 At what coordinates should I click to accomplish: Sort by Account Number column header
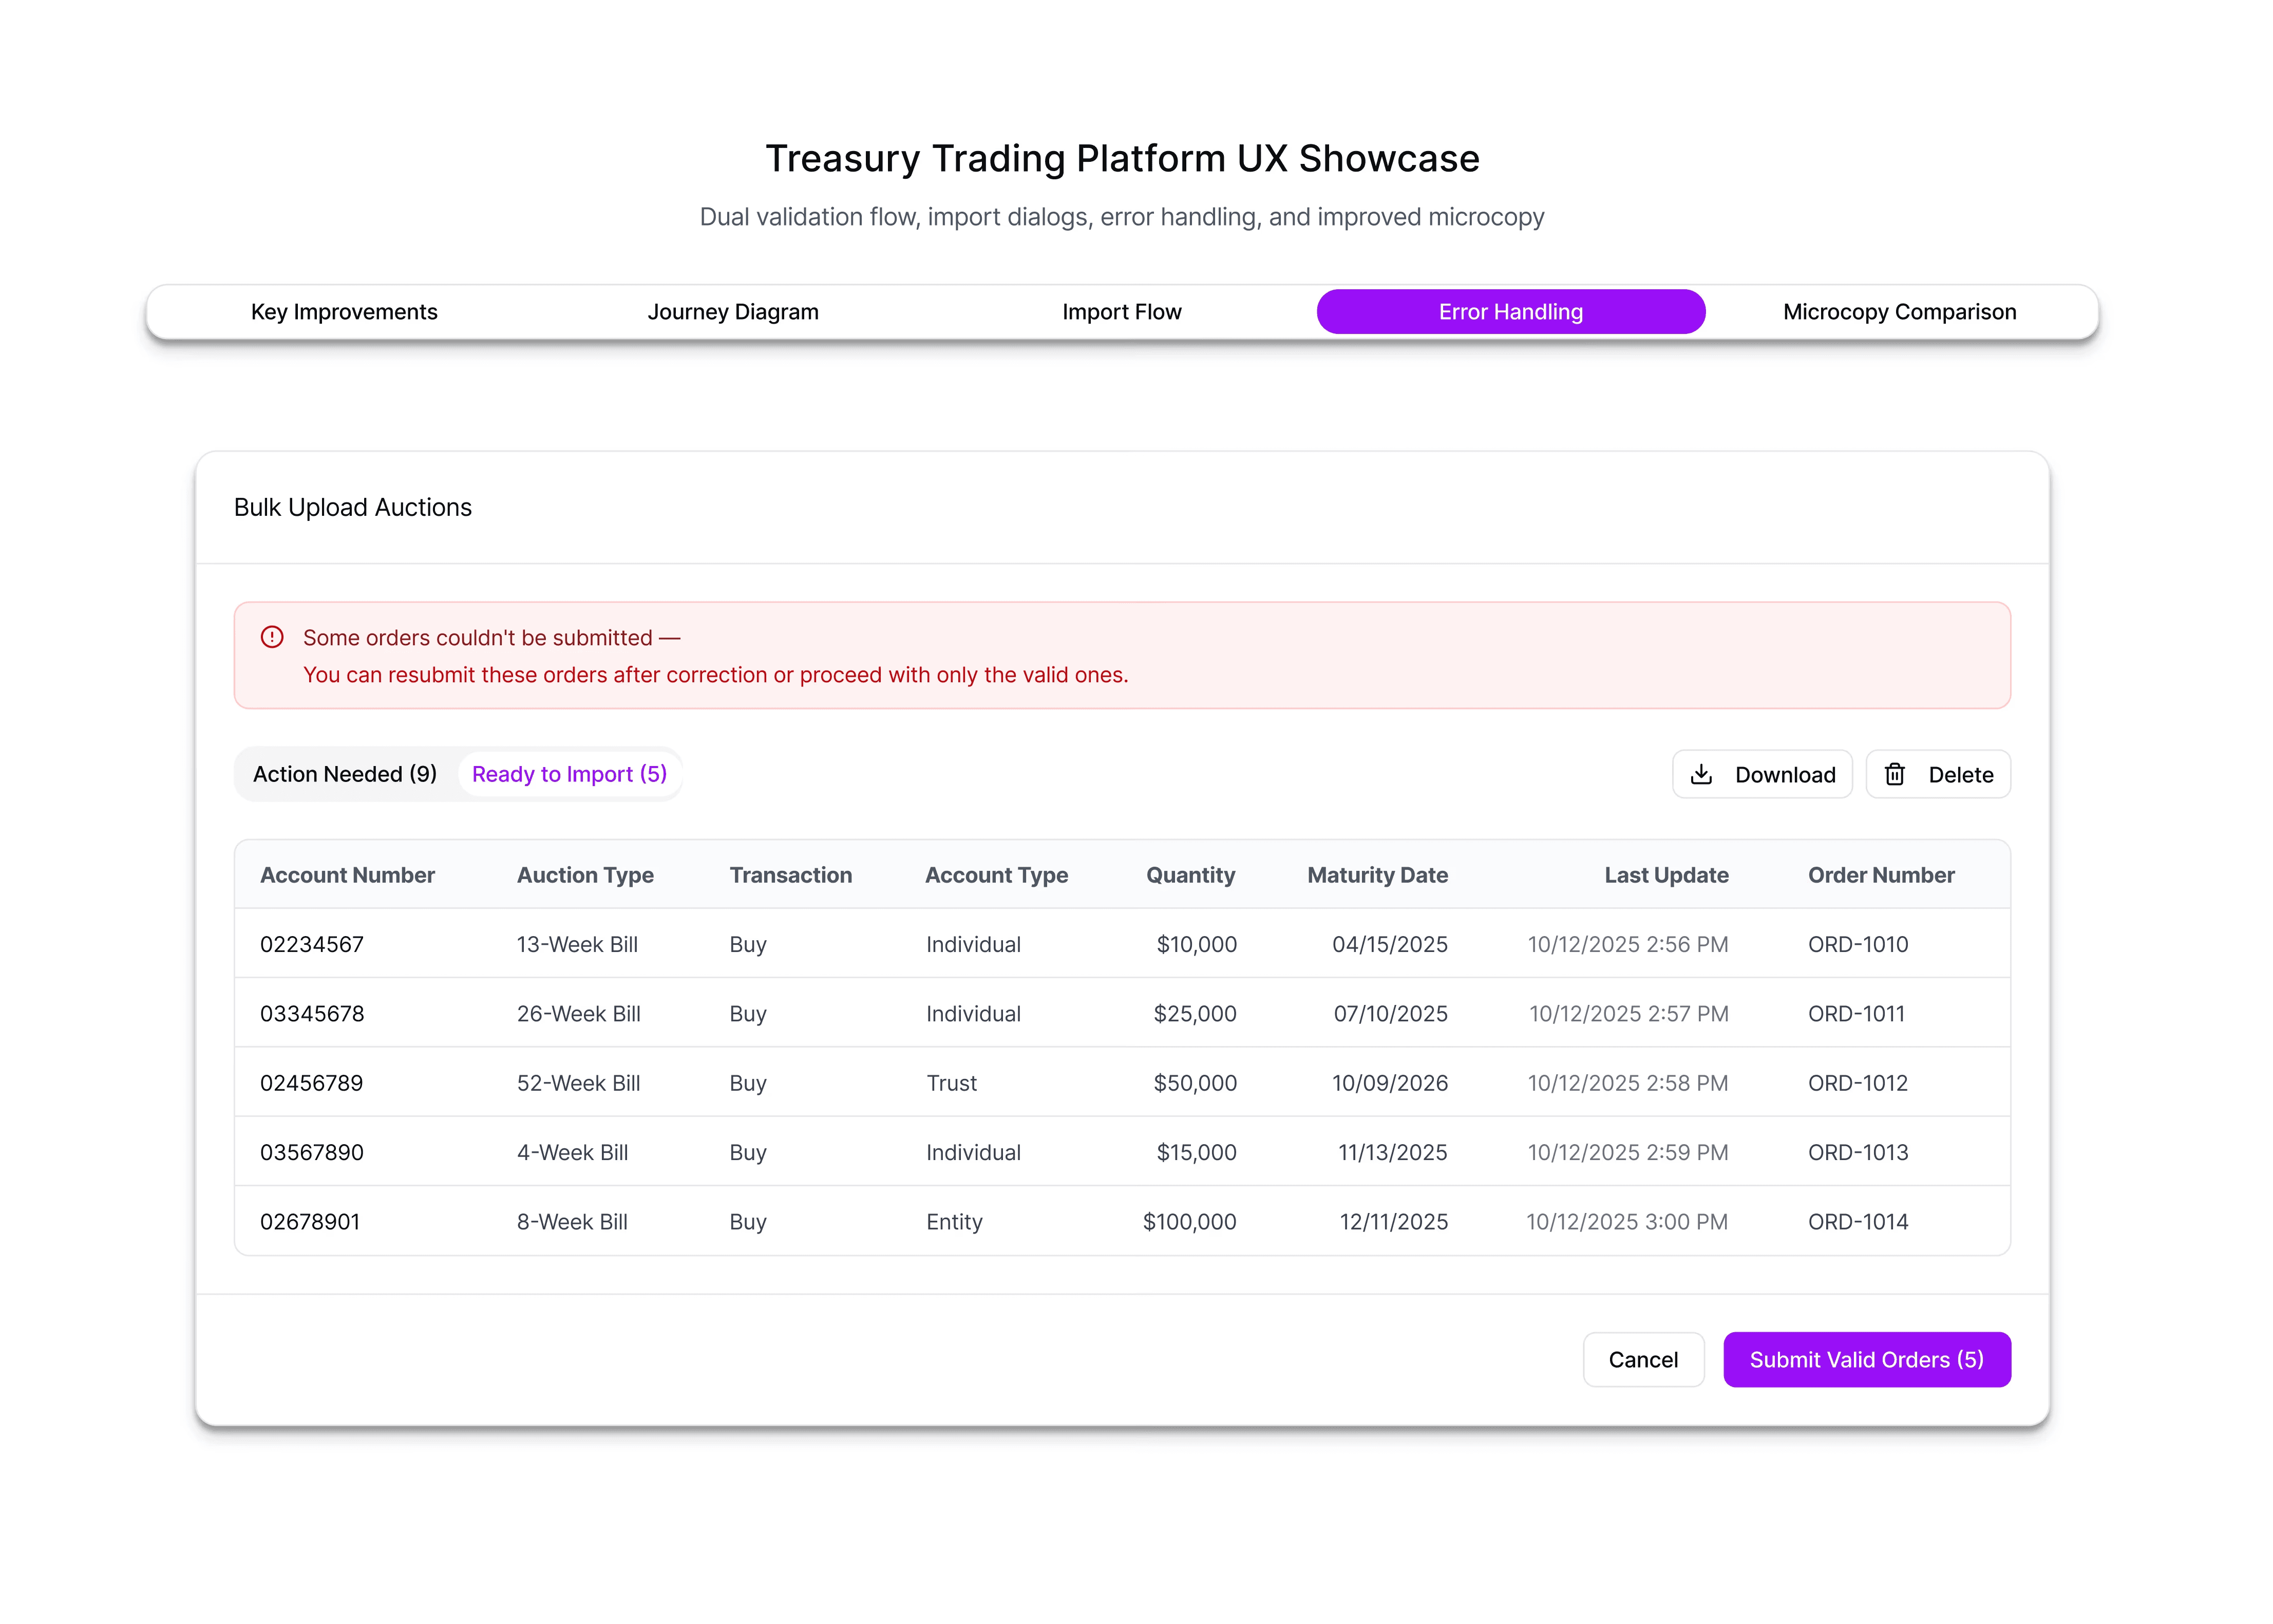coord(347,876)
